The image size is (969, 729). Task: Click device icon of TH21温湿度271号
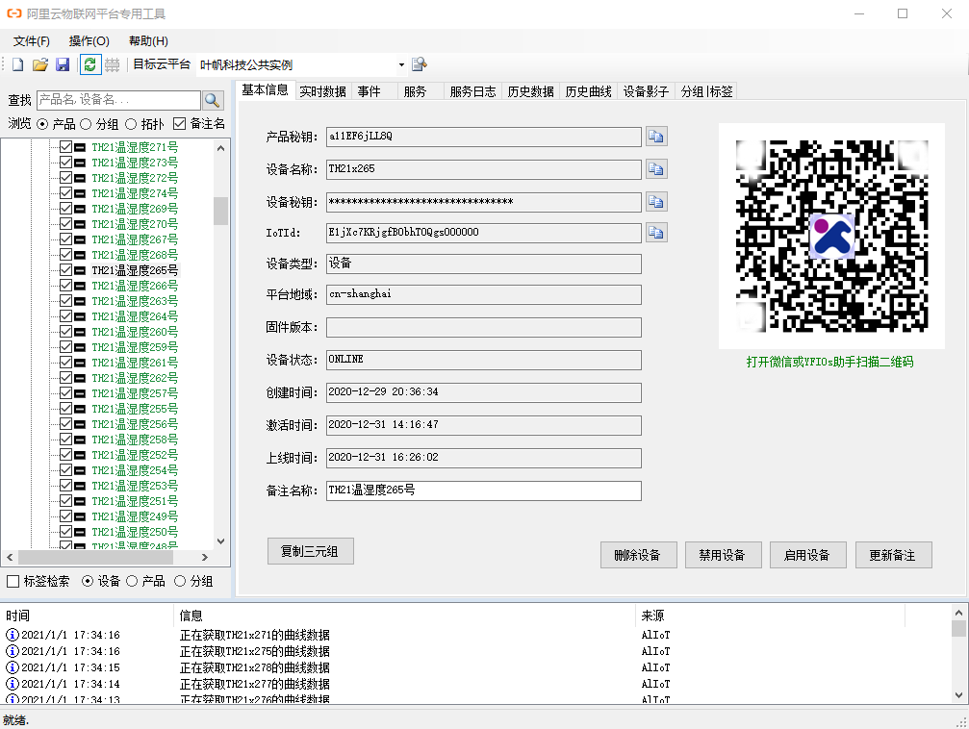point(80,147)
